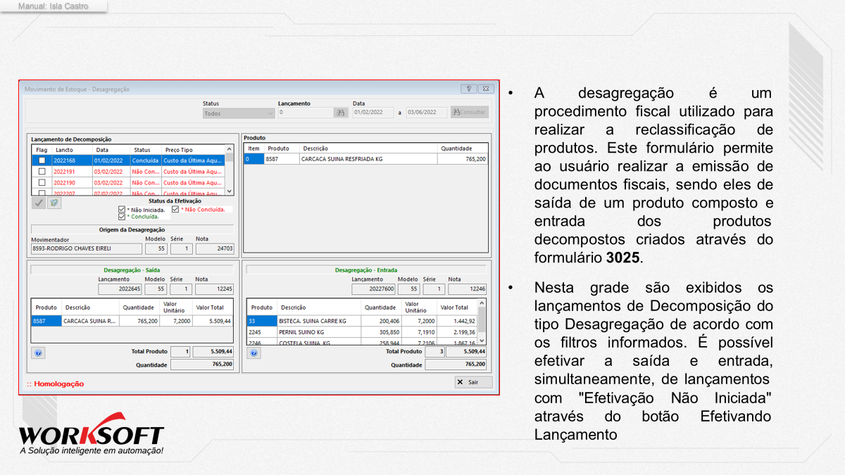Click the Lancto column header
Viewport: 845px width, 475px height.
pos(72,150)
